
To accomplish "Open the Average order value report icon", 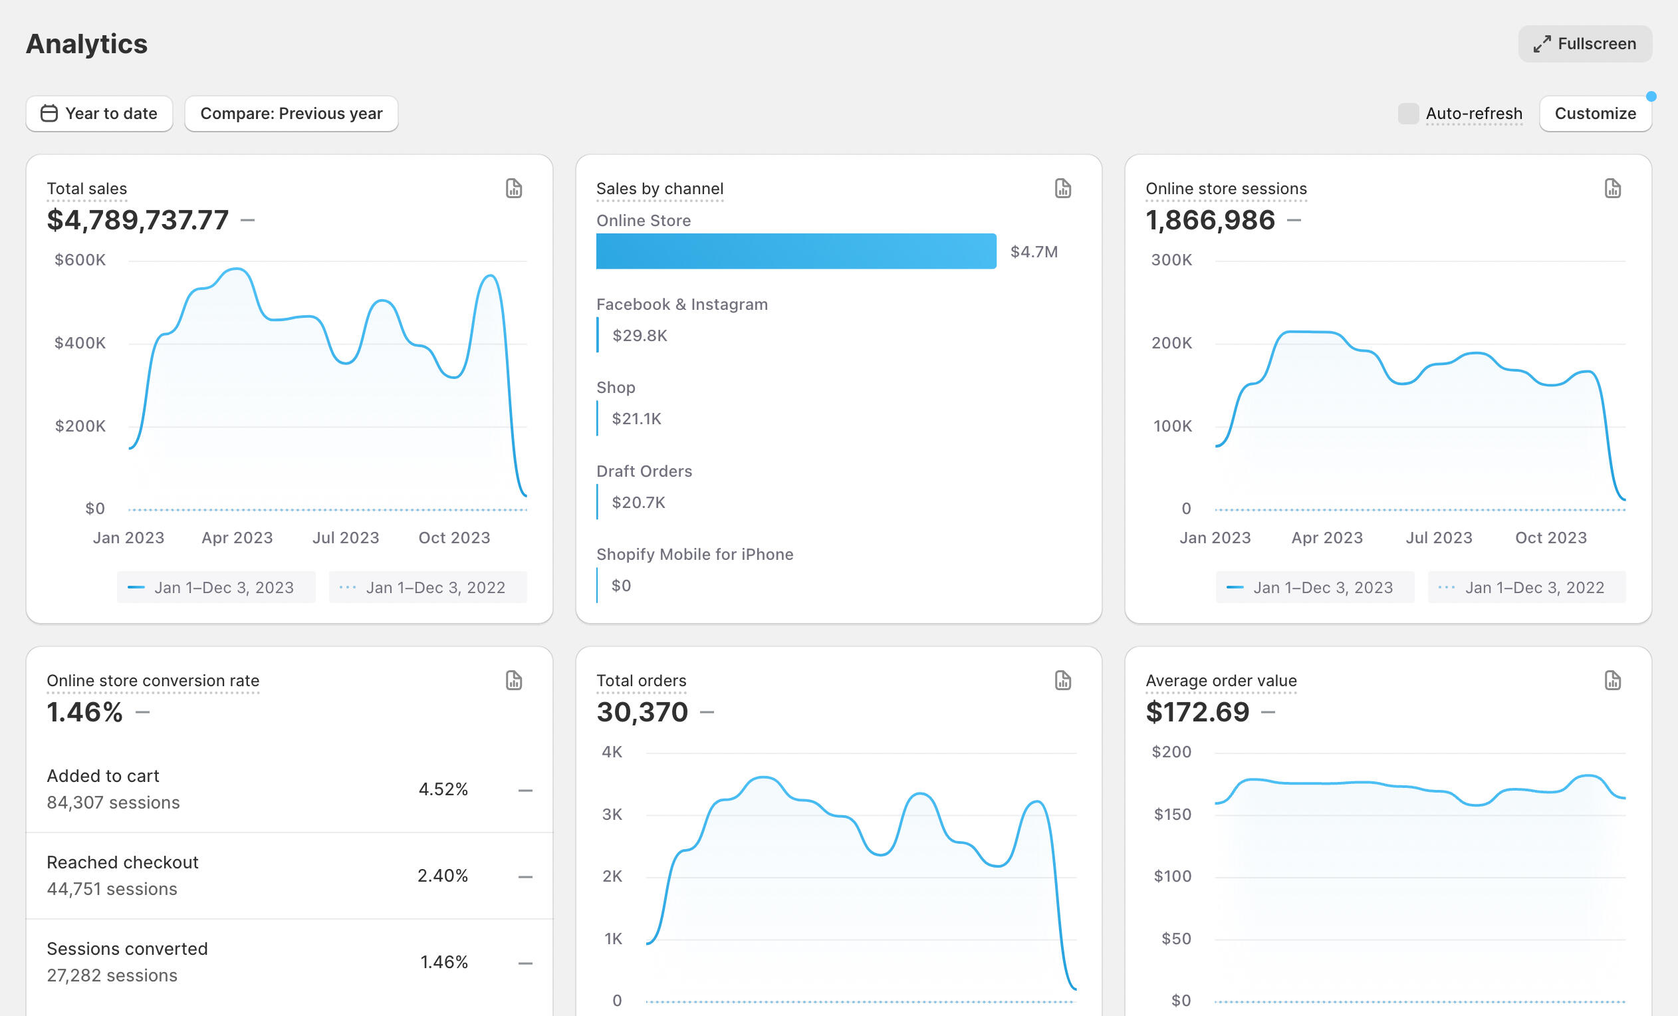I will pos(1612,680).
